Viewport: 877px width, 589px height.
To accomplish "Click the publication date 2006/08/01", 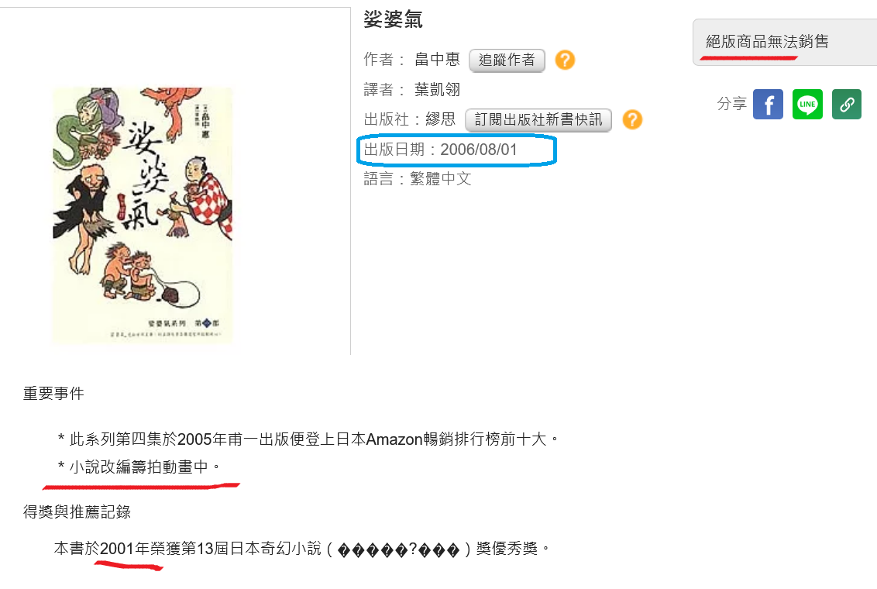I will [479, 150].
